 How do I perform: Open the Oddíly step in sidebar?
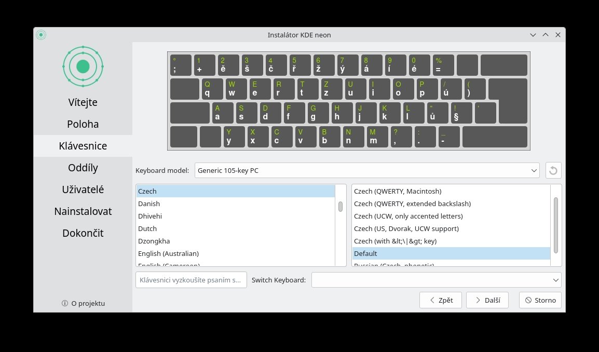point(83,167)
